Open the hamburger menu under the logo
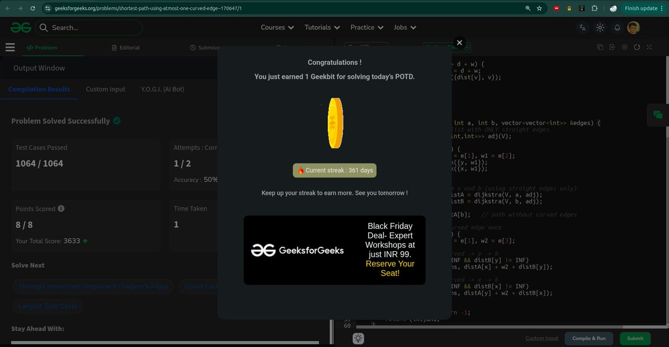Viewport: 669px width, 347px height. pos(10,47)
